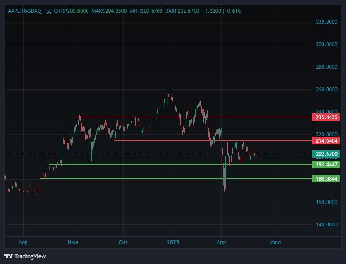Click the 140.0000 price axis tick
The width and height of the screenshot is (346, 264).
(327, 225)
